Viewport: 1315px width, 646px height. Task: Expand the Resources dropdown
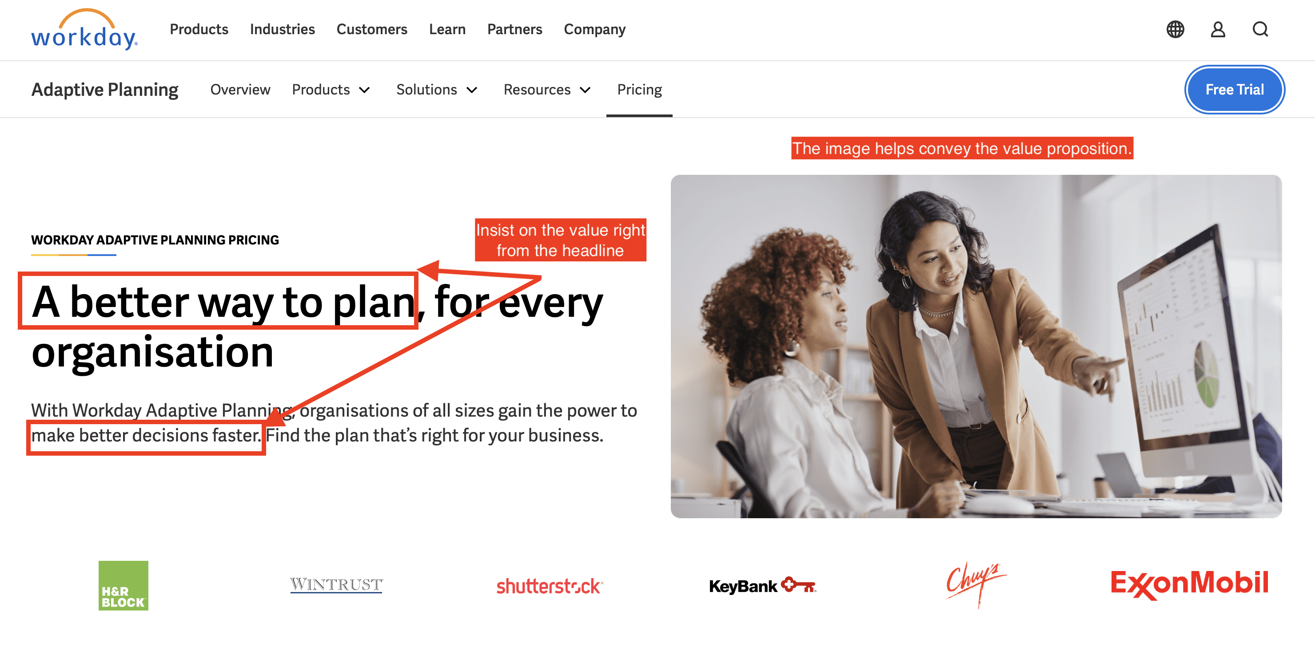(547, 90)
